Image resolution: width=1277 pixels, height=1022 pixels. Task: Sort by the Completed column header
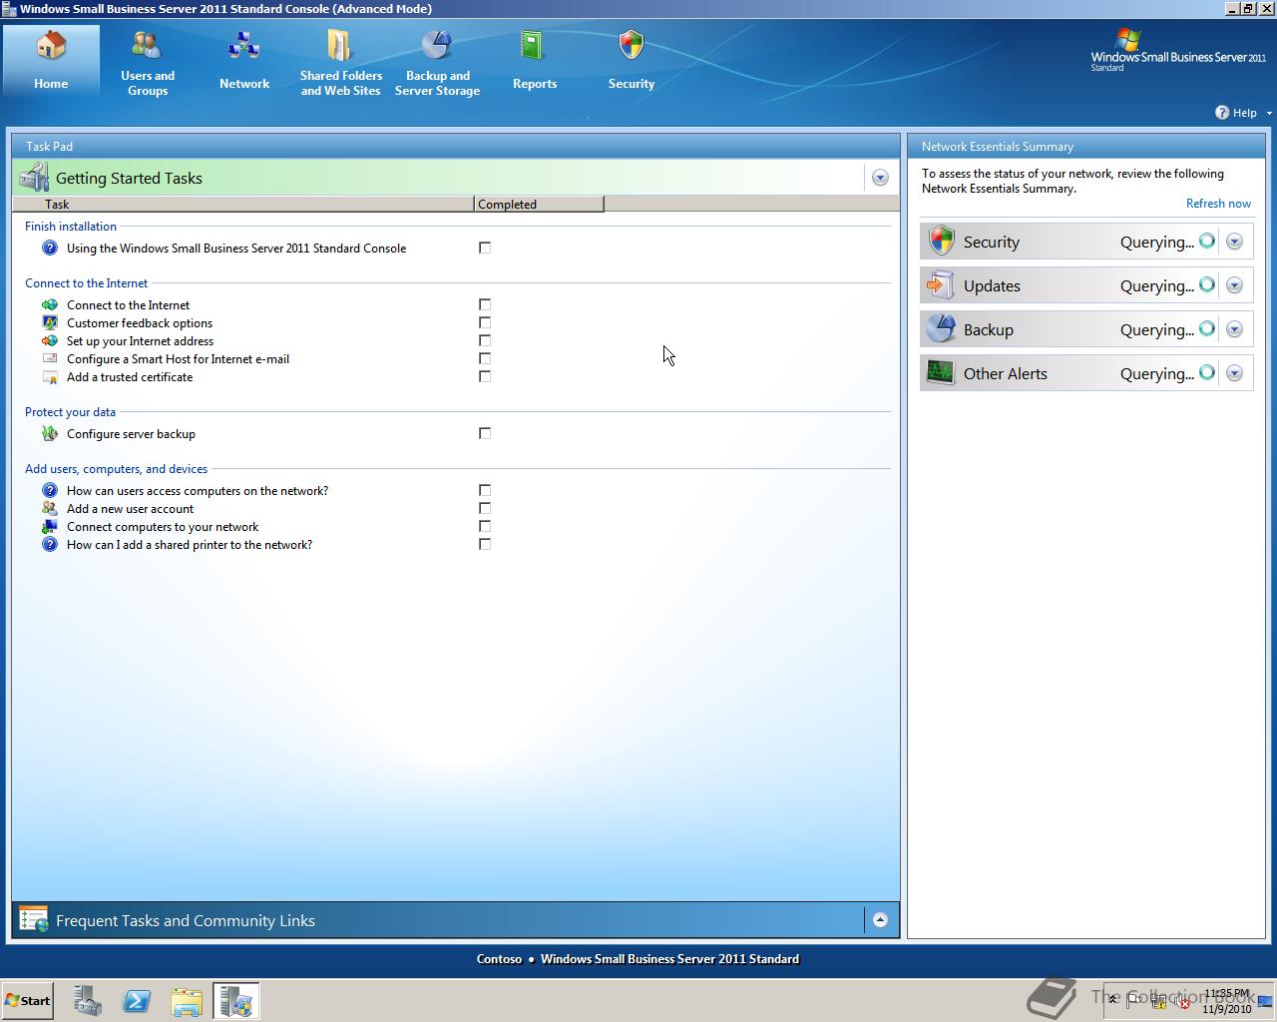coord(539,204)
